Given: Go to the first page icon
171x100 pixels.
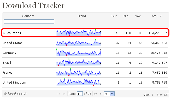Looking at the screenshot, I should pyautogui.click(x=59, y=94).
